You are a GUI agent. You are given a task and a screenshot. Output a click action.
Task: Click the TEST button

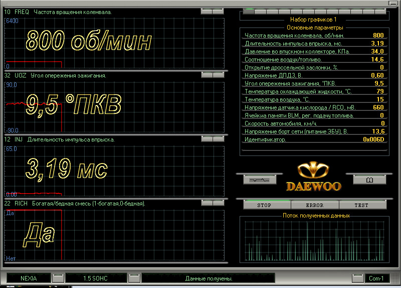[362, 205]
